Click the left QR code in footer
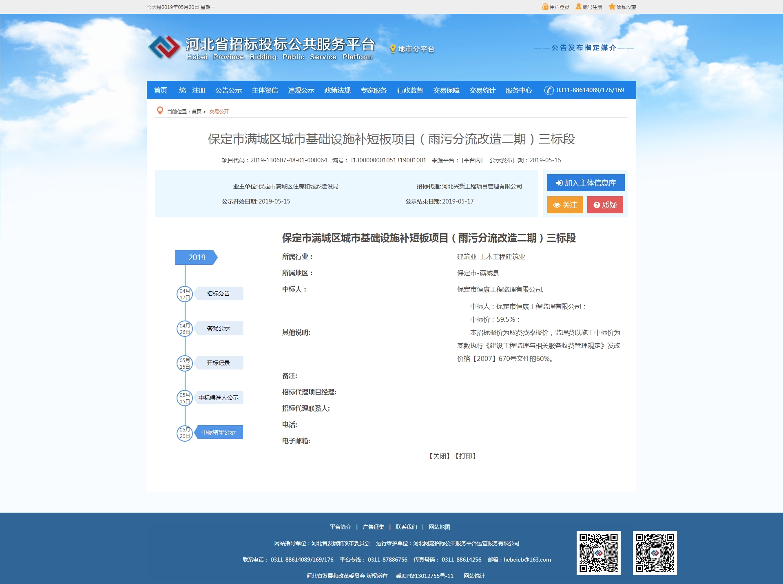Viewport: 783px width, 584px height. click(x=598, y=553)
